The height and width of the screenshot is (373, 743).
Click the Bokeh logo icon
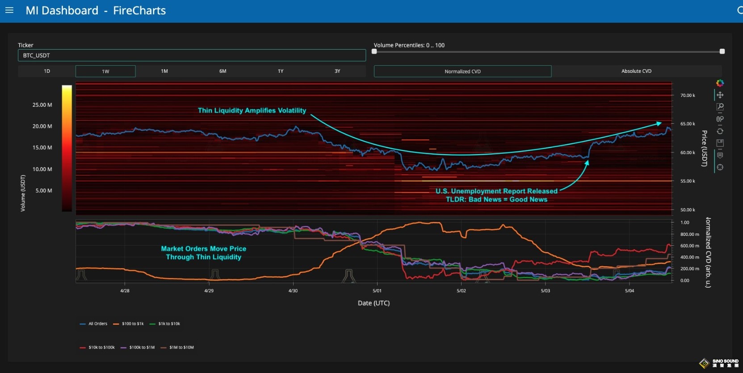click(720, 83)
